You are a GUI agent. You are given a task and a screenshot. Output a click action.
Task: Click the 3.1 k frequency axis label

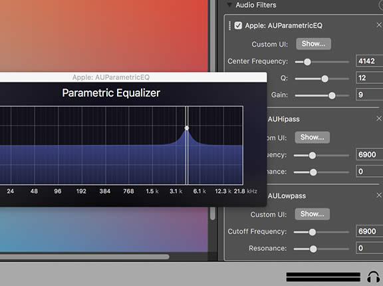coord(176,192)
